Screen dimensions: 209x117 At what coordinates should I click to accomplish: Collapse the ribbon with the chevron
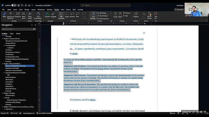point(206,21)
